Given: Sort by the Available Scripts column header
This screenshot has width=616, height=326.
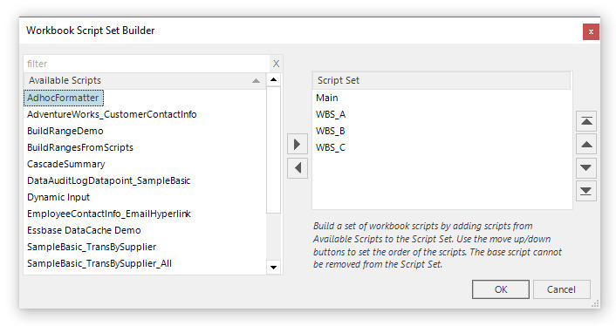Looking at the screenshot, I should 145,80.
